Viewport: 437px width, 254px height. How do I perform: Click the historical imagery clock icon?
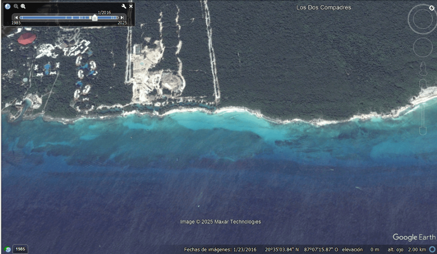8,6
